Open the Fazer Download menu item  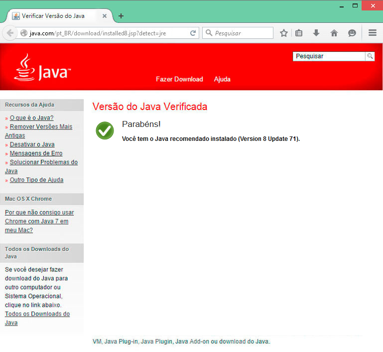[179, 79]
